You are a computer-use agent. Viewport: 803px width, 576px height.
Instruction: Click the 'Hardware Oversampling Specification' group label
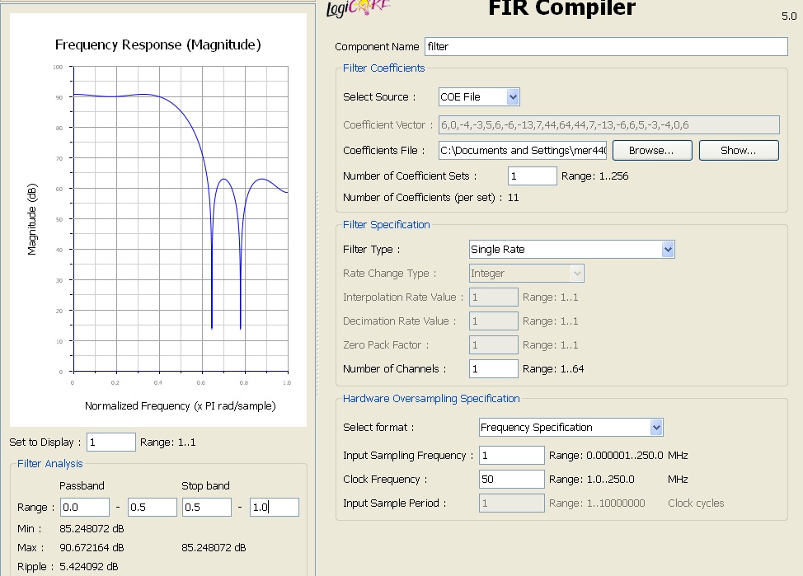coord(431,398)
